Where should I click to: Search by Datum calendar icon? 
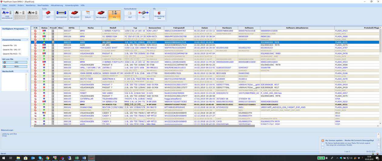pyautogui.click(x=88, y=15)
